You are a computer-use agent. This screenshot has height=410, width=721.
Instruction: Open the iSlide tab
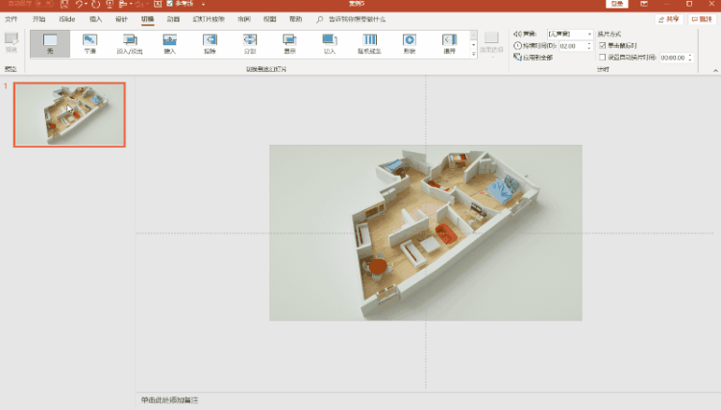(67, 19)
